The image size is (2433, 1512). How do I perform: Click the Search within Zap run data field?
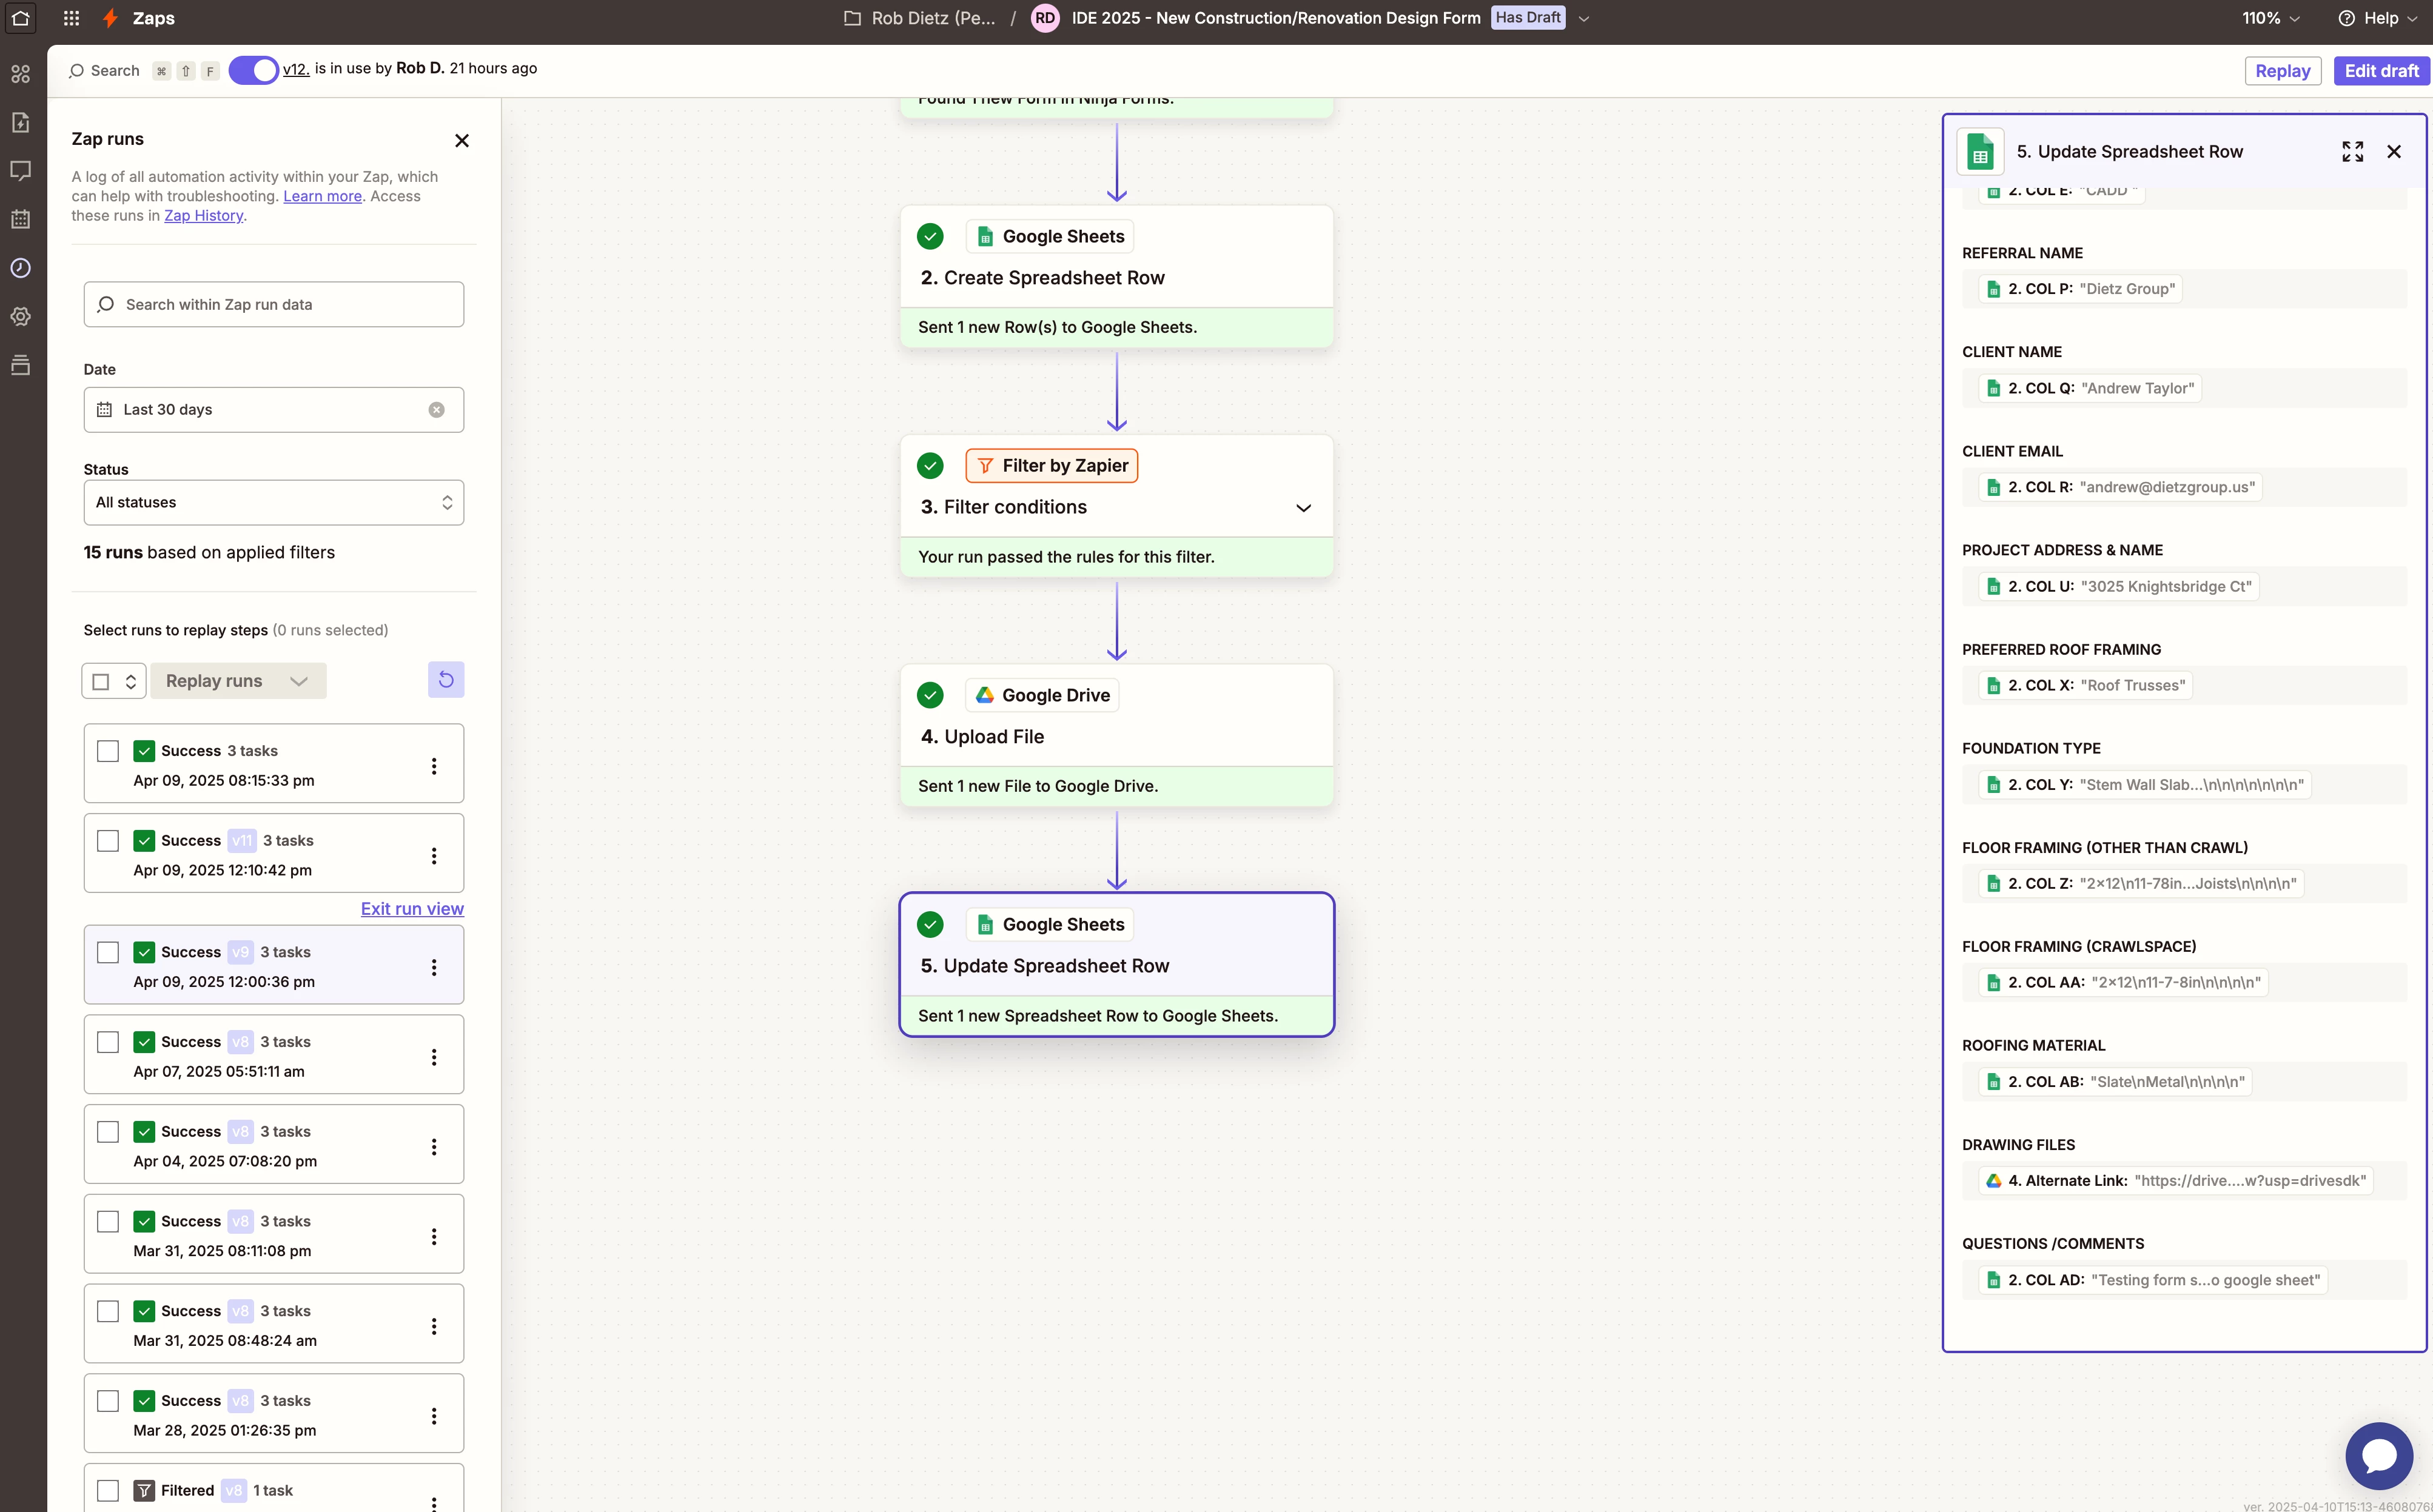tap(273, 304)
